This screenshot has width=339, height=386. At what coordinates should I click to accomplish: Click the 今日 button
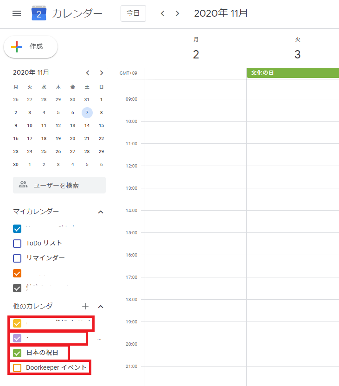click(x=133, y=13)
